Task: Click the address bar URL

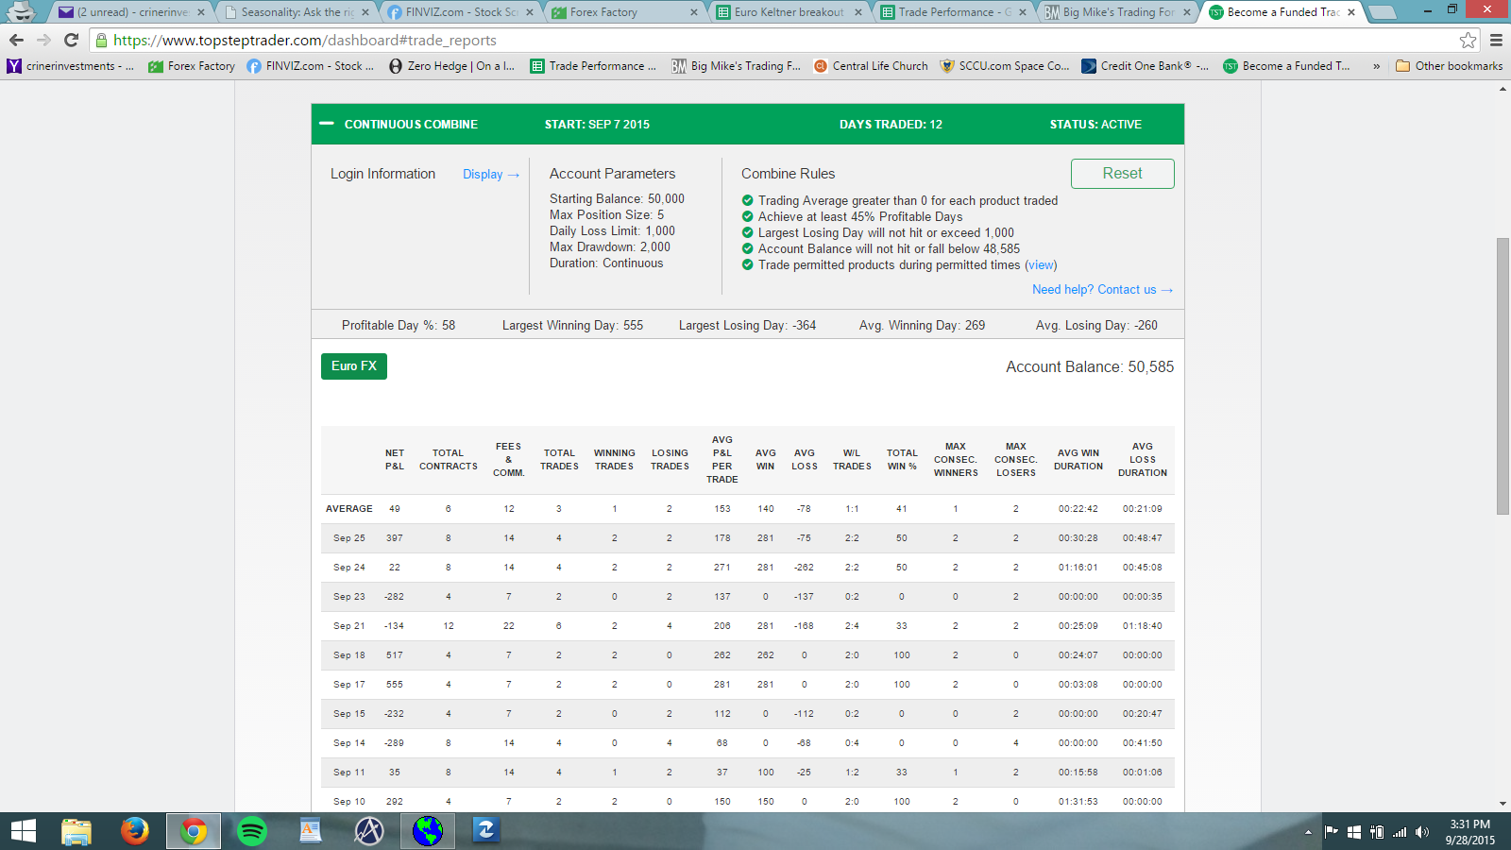Action: point(305,41)
